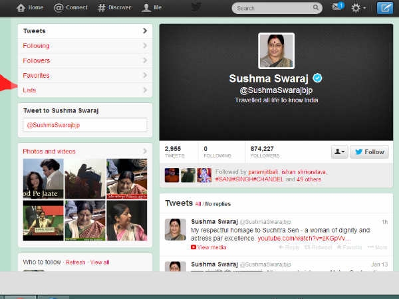
Task: Favorite the Suchitra Sen tweet
Action: click(349, 247)
